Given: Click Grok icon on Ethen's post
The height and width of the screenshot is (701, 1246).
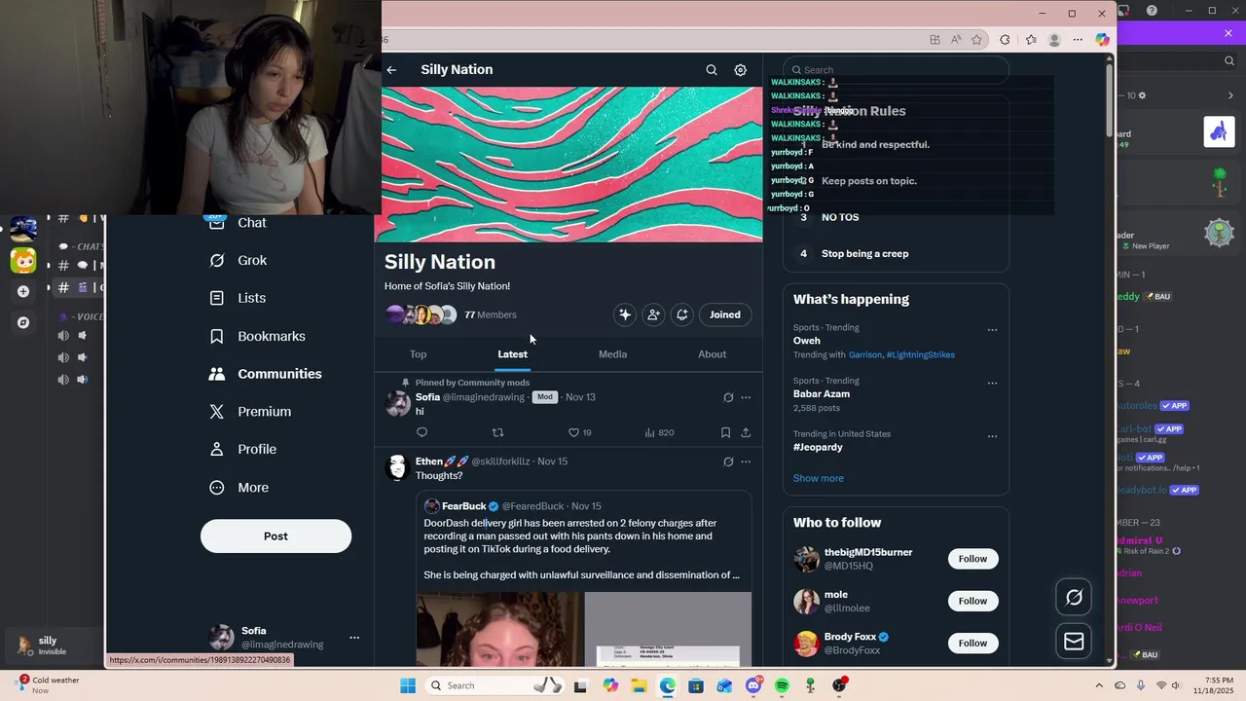Looking at the screenshot, I should (x=728, y=461).
